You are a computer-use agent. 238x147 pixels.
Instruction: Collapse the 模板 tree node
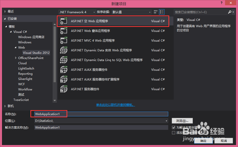(6, 27)
